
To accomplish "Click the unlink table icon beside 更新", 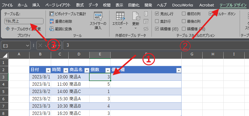I will 146,29.
